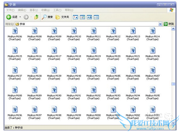Image resolution: width=181 pixels, height=133 pixels.
Task: Select the Mojikyo M193 font file
Action: coord(113,93)
